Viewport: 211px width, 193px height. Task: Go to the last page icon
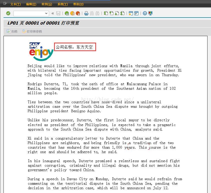[x=122, y=13]
